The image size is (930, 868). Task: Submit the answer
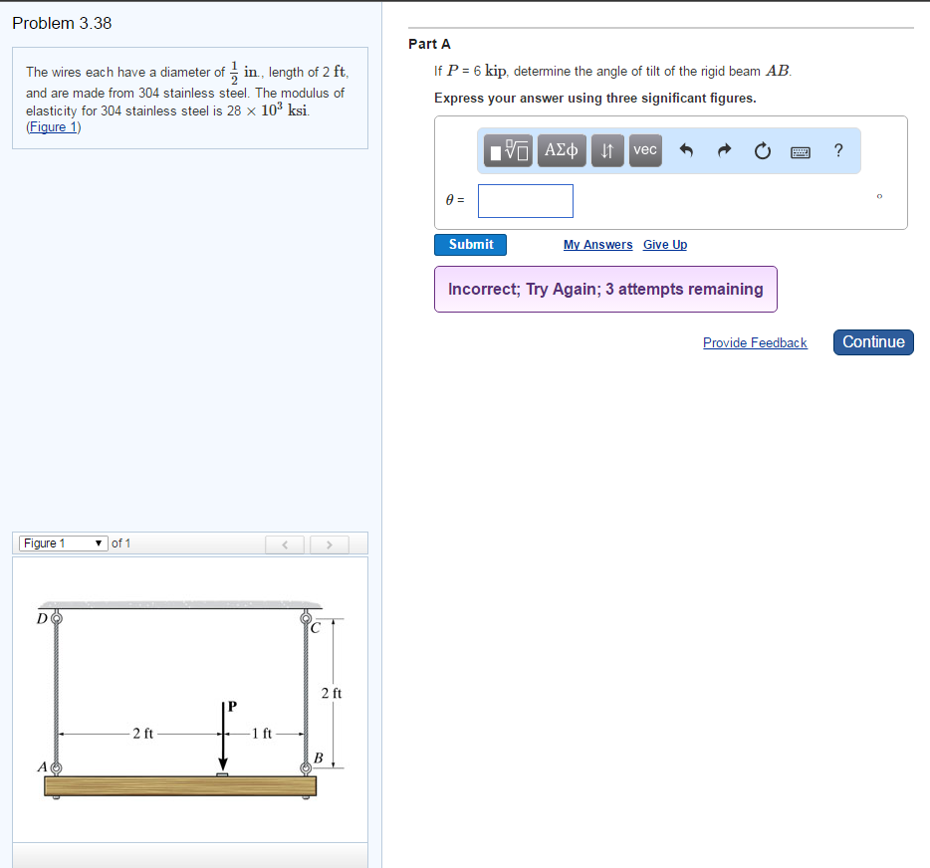[x=470, y=245]
